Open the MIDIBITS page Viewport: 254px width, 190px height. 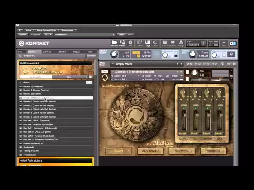pos(213,151)
